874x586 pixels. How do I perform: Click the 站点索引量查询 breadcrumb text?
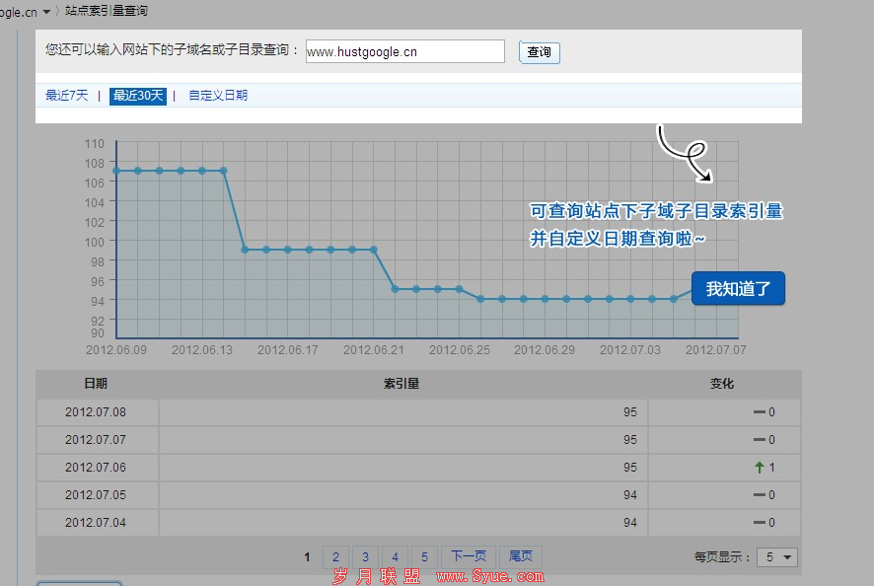pos(107,11)
